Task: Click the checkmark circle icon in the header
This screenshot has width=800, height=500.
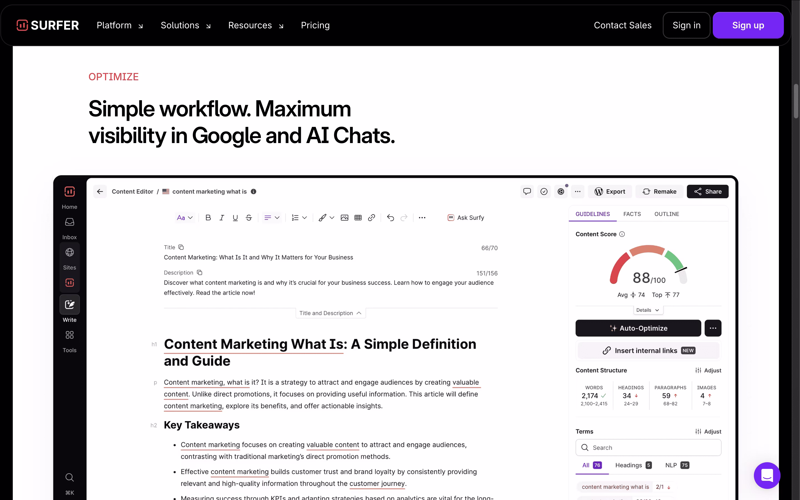Action: [x=544, y=191]
